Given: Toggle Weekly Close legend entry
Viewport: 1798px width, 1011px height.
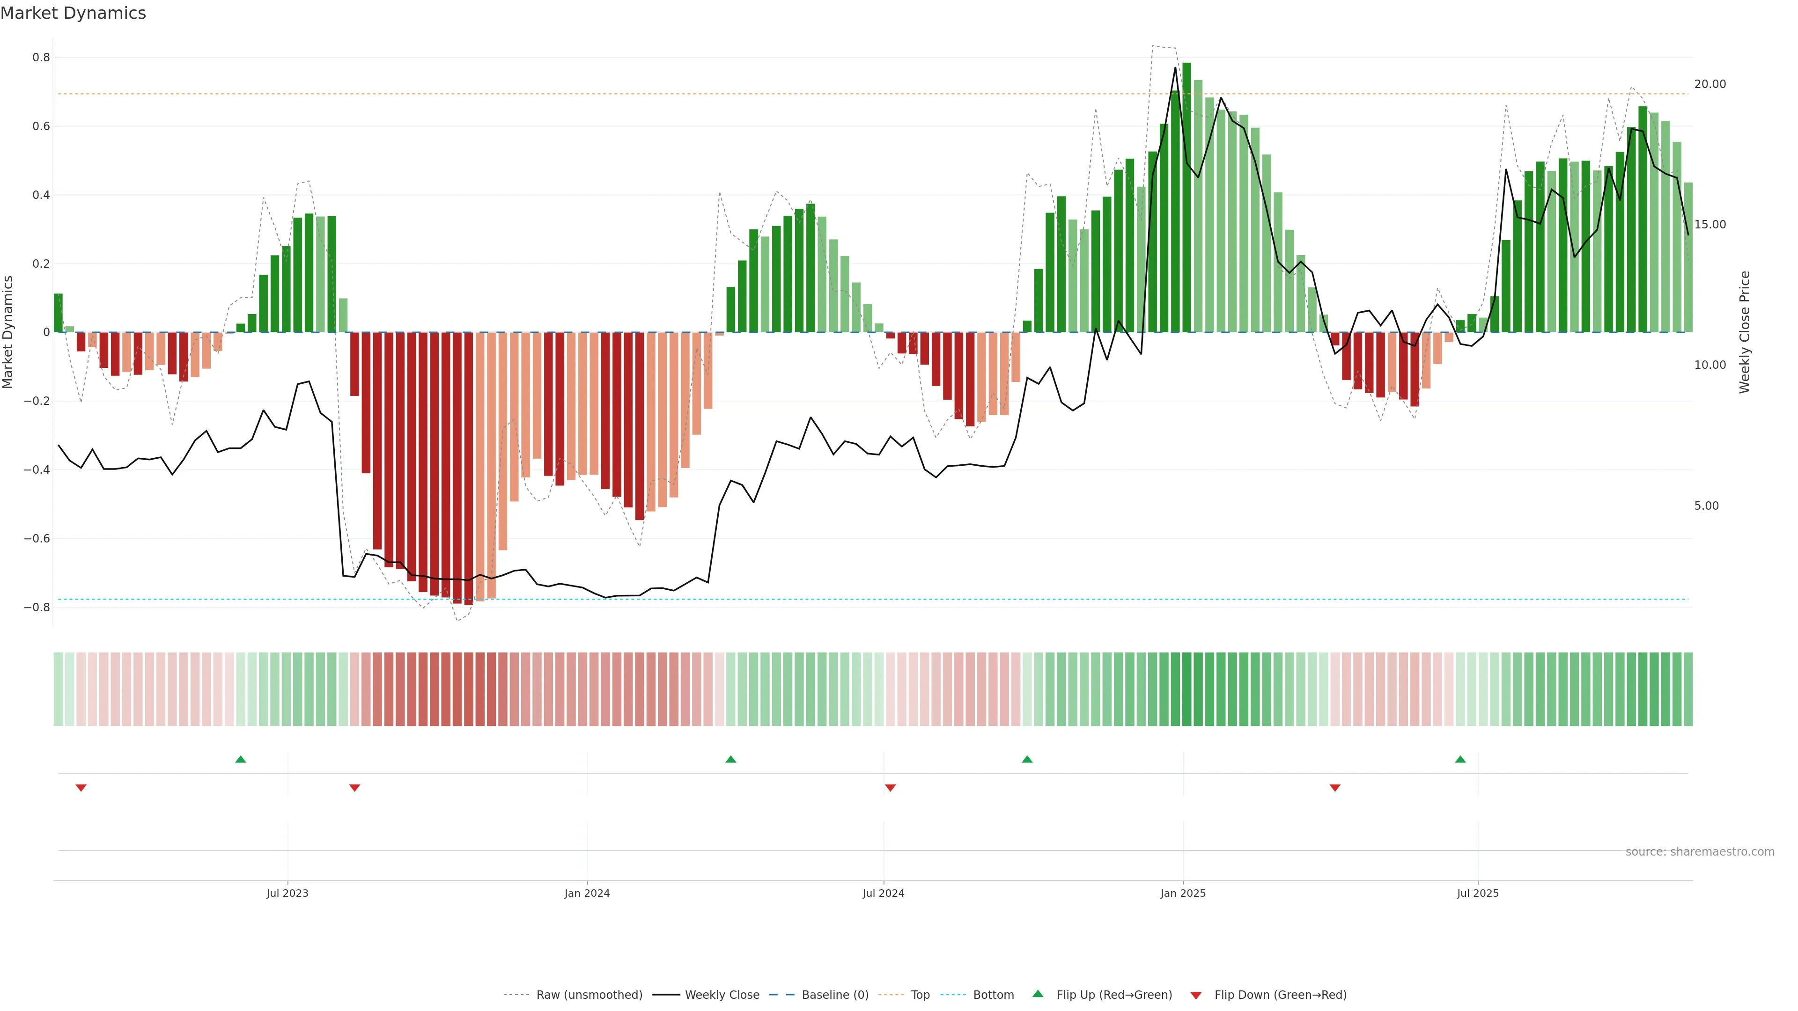Looking at the screenshot, I should 722,994.
